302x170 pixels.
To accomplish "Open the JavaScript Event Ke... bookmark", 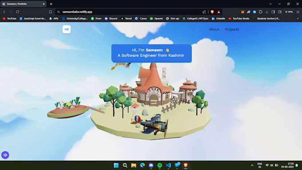I will 33,19.
